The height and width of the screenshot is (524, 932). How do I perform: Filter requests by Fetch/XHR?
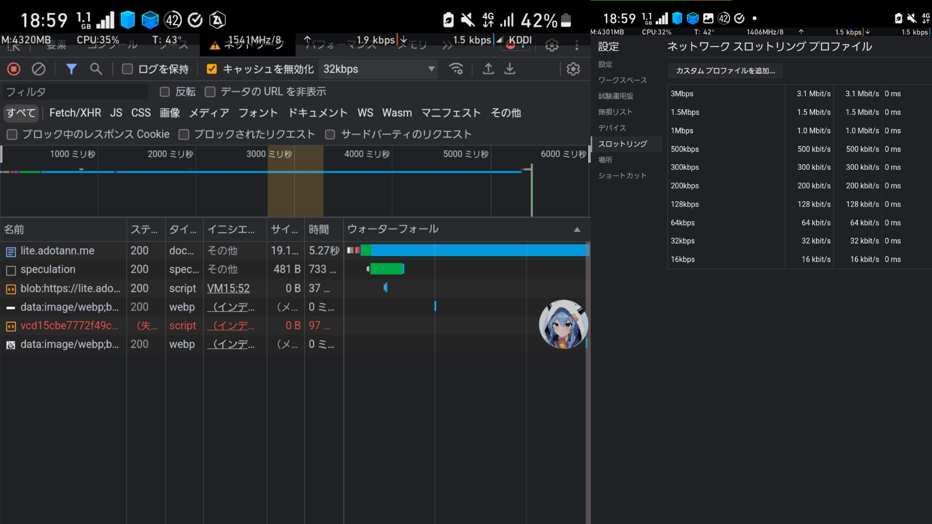[x=75, y=113]
